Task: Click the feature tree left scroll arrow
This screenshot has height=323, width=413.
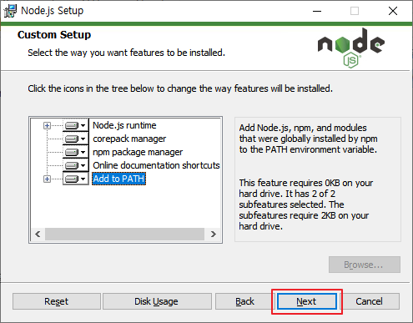Action: [x=38, y=235]
